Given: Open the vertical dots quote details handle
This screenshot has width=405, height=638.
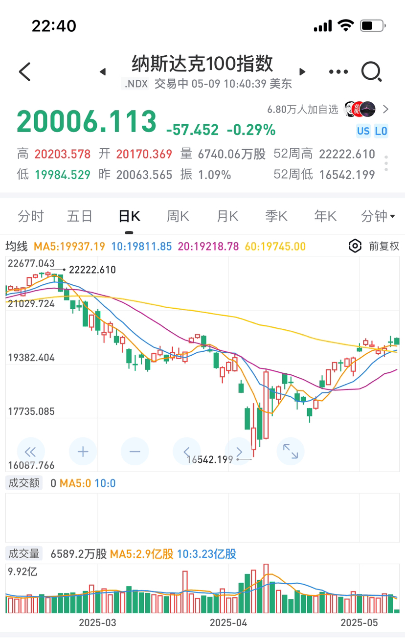Looking at the screenshot, I should coord(386,163).
